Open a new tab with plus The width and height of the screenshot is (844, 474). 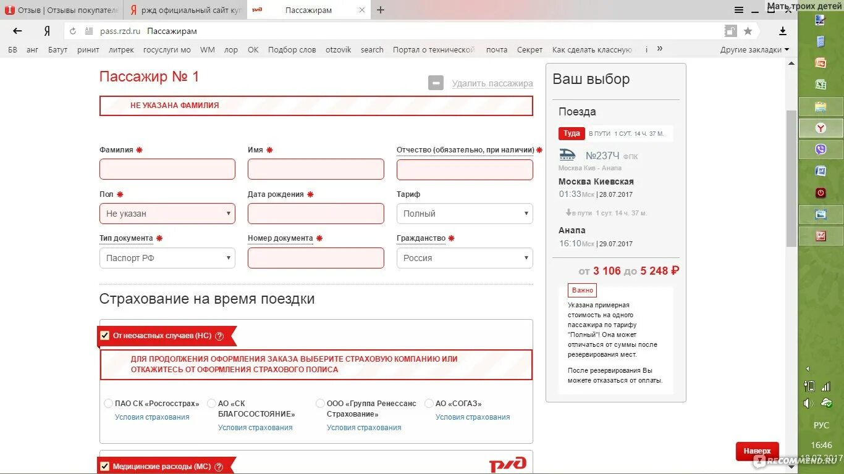pyautogui.click(x=381, y=10)
